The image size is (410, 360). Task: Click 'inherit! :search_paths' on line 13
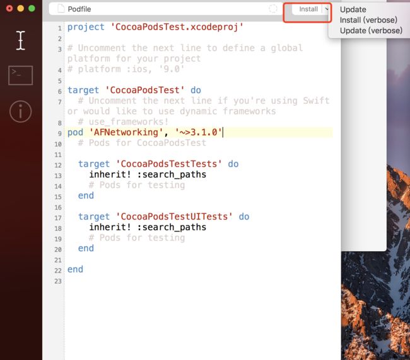point(148,174)
